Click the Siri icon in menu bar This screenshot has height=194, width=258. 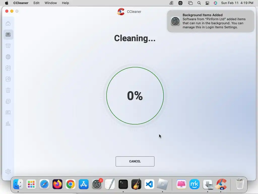(215, 3)
